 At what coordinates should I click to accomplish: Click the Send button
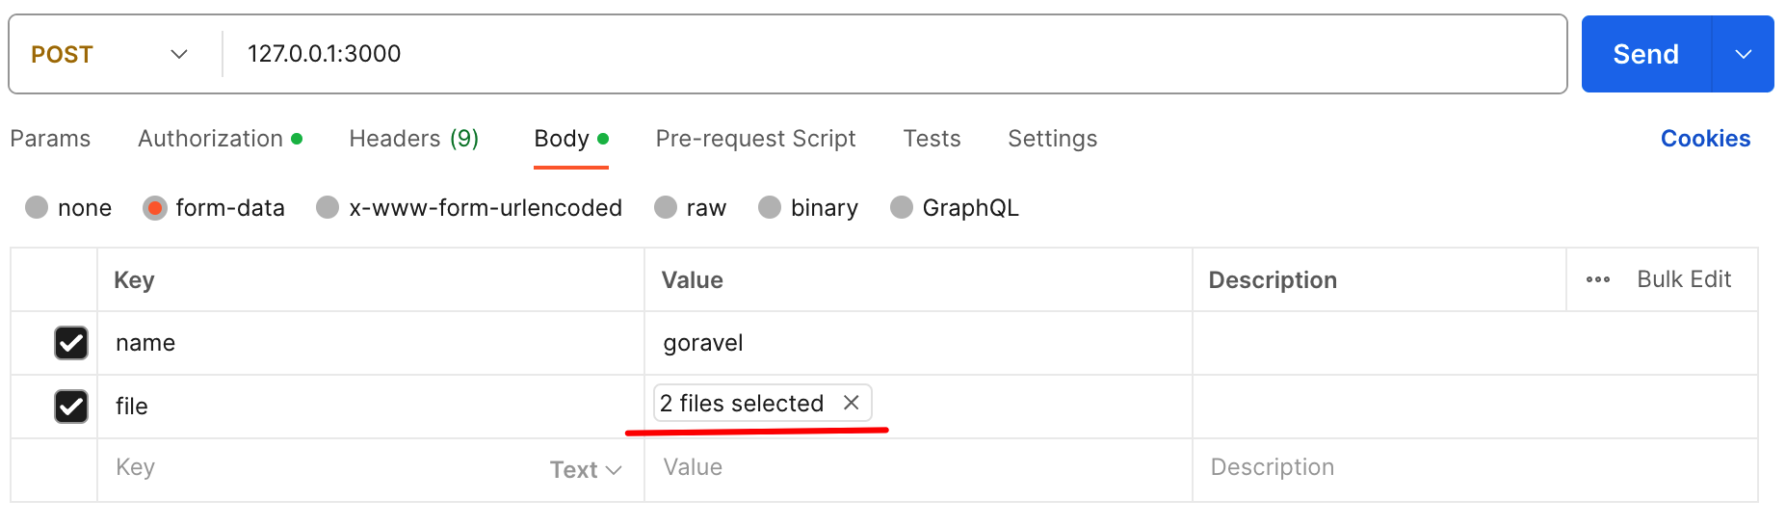[x=1646, y=54]
